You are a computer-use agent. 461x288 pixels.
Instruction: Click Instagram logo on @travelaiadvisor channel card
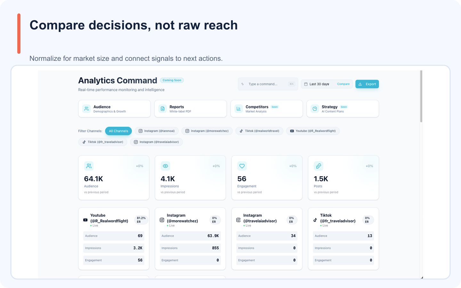(x=239, y=220)
